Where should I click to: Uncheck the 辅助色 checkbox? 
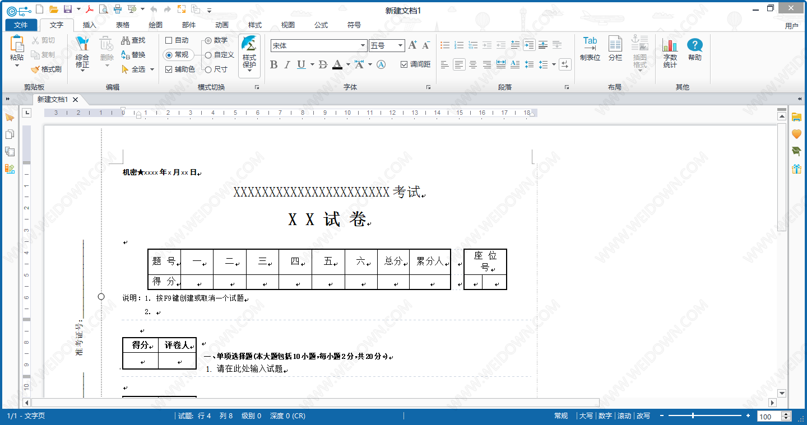(x=169, y=69)
